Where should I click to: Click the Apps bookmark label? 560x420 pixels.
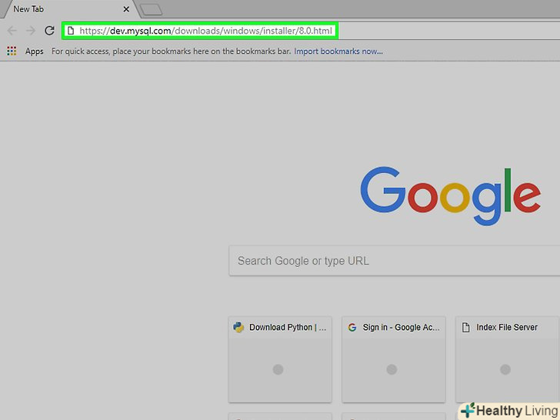coord(35,52)
